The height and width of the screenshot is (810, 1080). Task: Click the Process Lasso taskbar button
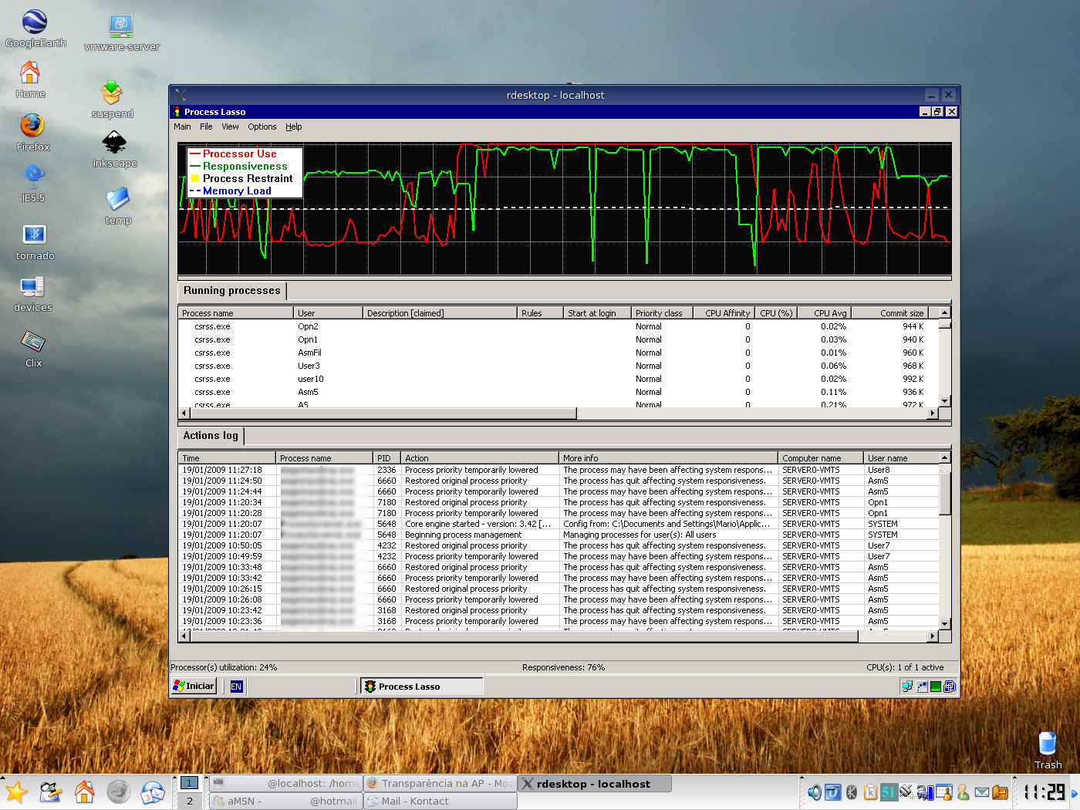click(421, 687)
